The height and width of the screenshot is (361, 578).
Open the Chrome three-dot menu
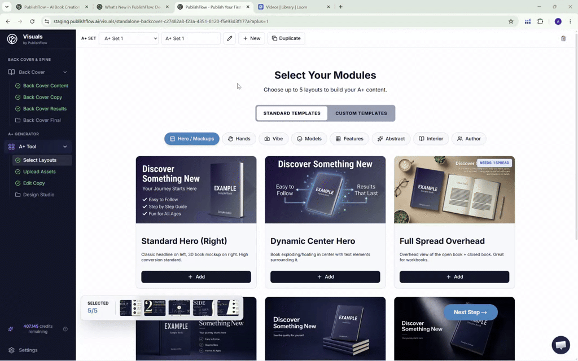click(570, 21)
